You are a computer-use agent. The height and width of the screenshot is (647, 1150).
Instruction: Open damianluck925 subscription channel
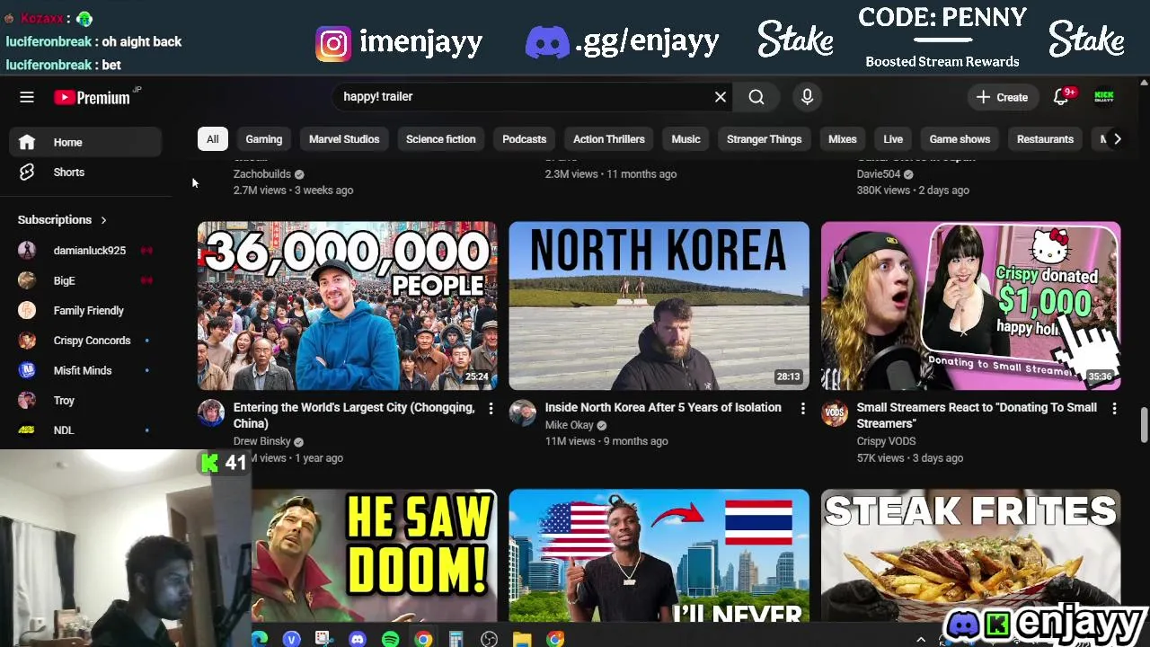click(85, 251)
